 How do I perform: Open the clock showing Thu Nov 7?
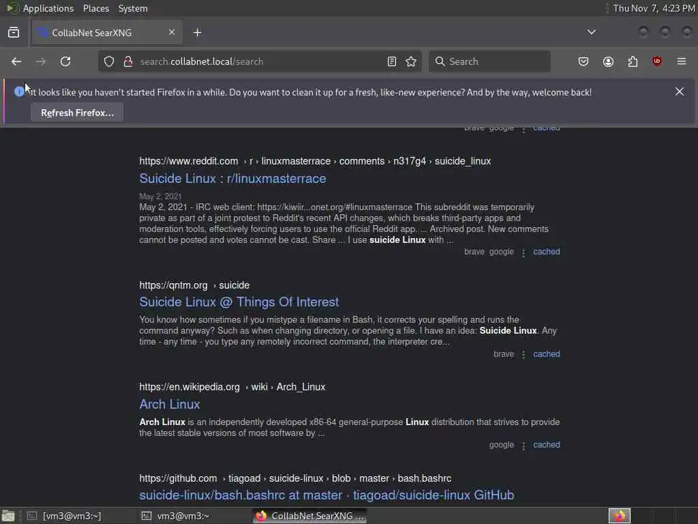tap(654, 8)
